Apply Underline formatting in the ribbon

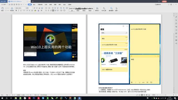pyautogui.click(x=21, y=11)
